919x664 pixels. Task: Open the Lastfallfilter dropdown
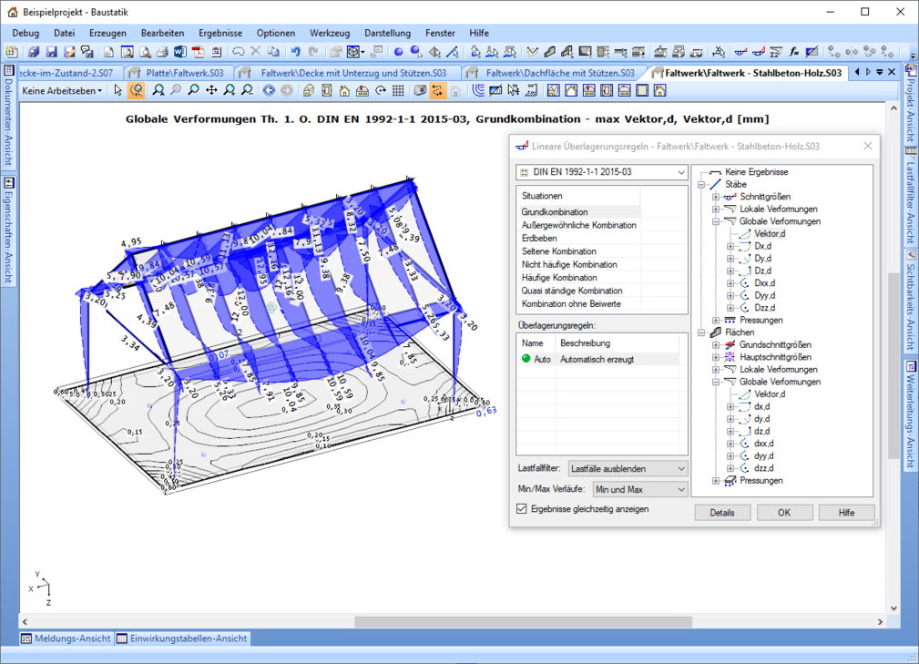[627, 468]
